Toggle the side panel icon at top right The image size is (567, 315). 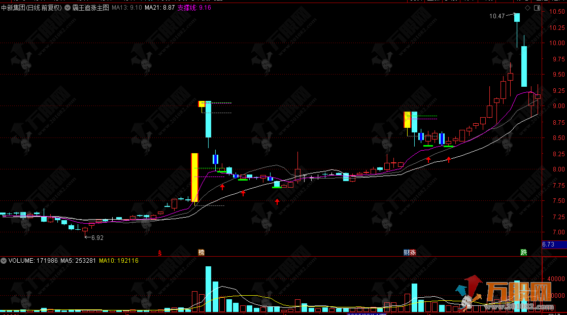tap(537, 8)
